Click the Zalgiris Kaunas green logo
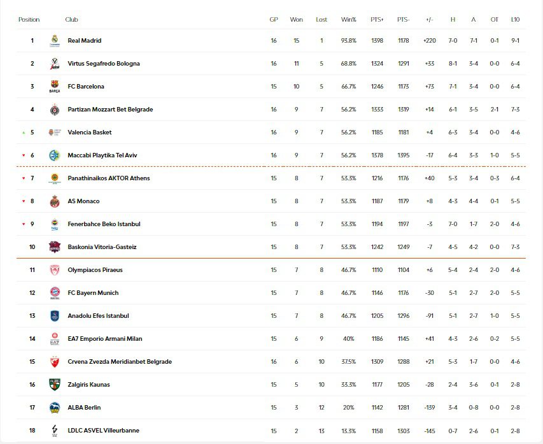Image resolution: width=543 pixels, height=444 pixels. 55,385
